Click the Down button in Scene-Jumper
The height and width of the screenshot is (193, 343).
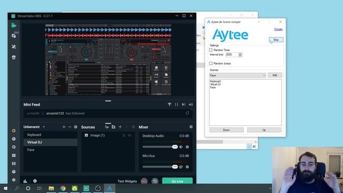226,130
